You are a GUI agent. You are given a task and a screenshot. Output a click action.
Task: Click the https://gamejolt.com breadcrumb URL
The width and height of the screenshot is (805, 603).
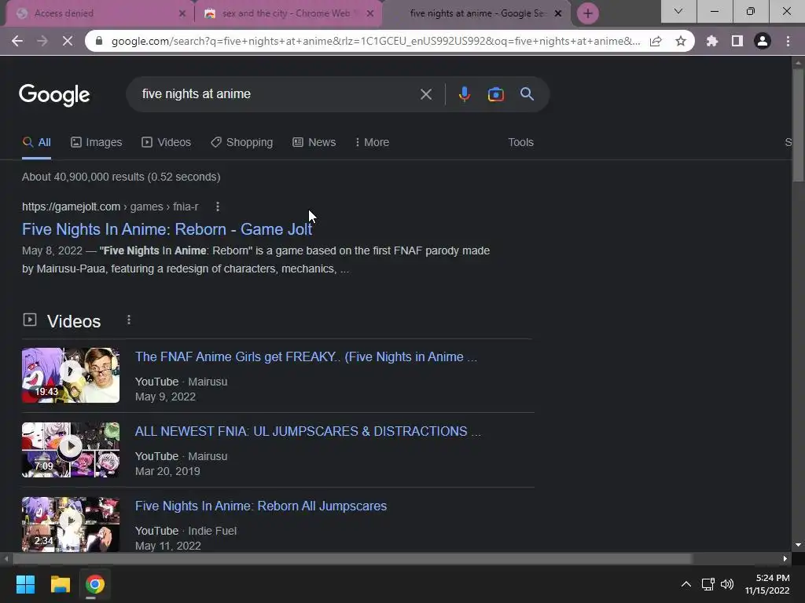[71, 206]
